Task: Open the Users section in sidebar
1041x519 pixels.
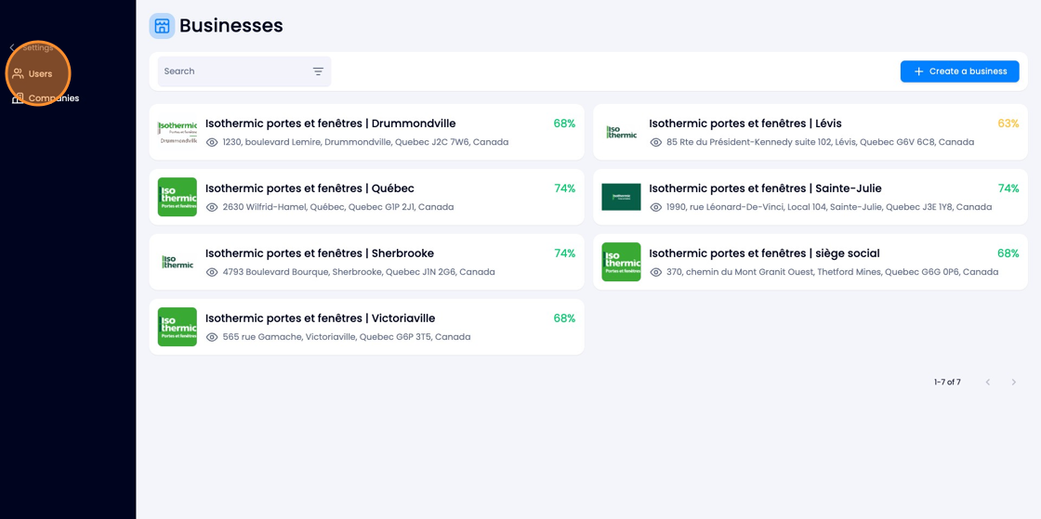Action: click(39, 73)
